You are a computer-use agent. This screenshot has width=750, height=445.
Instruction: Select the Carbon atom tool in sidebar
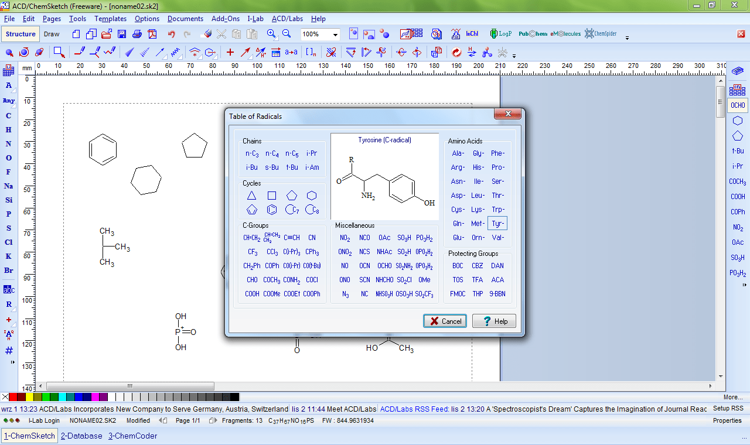(x=9, y=116)
